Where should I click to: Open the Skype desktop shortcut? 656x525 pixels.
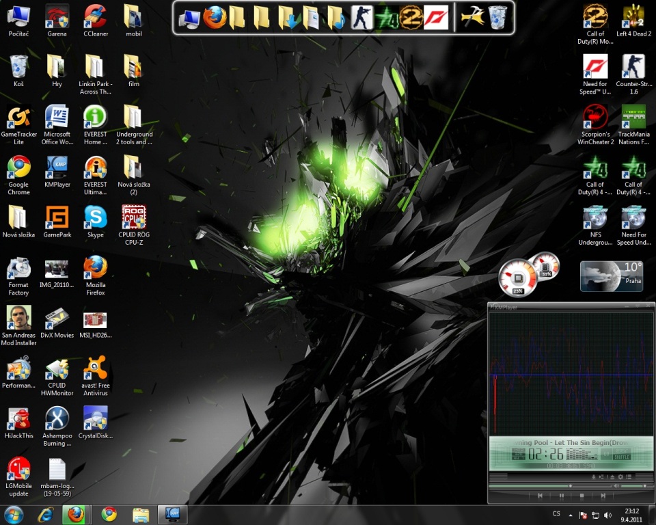[x=95, y=217]
